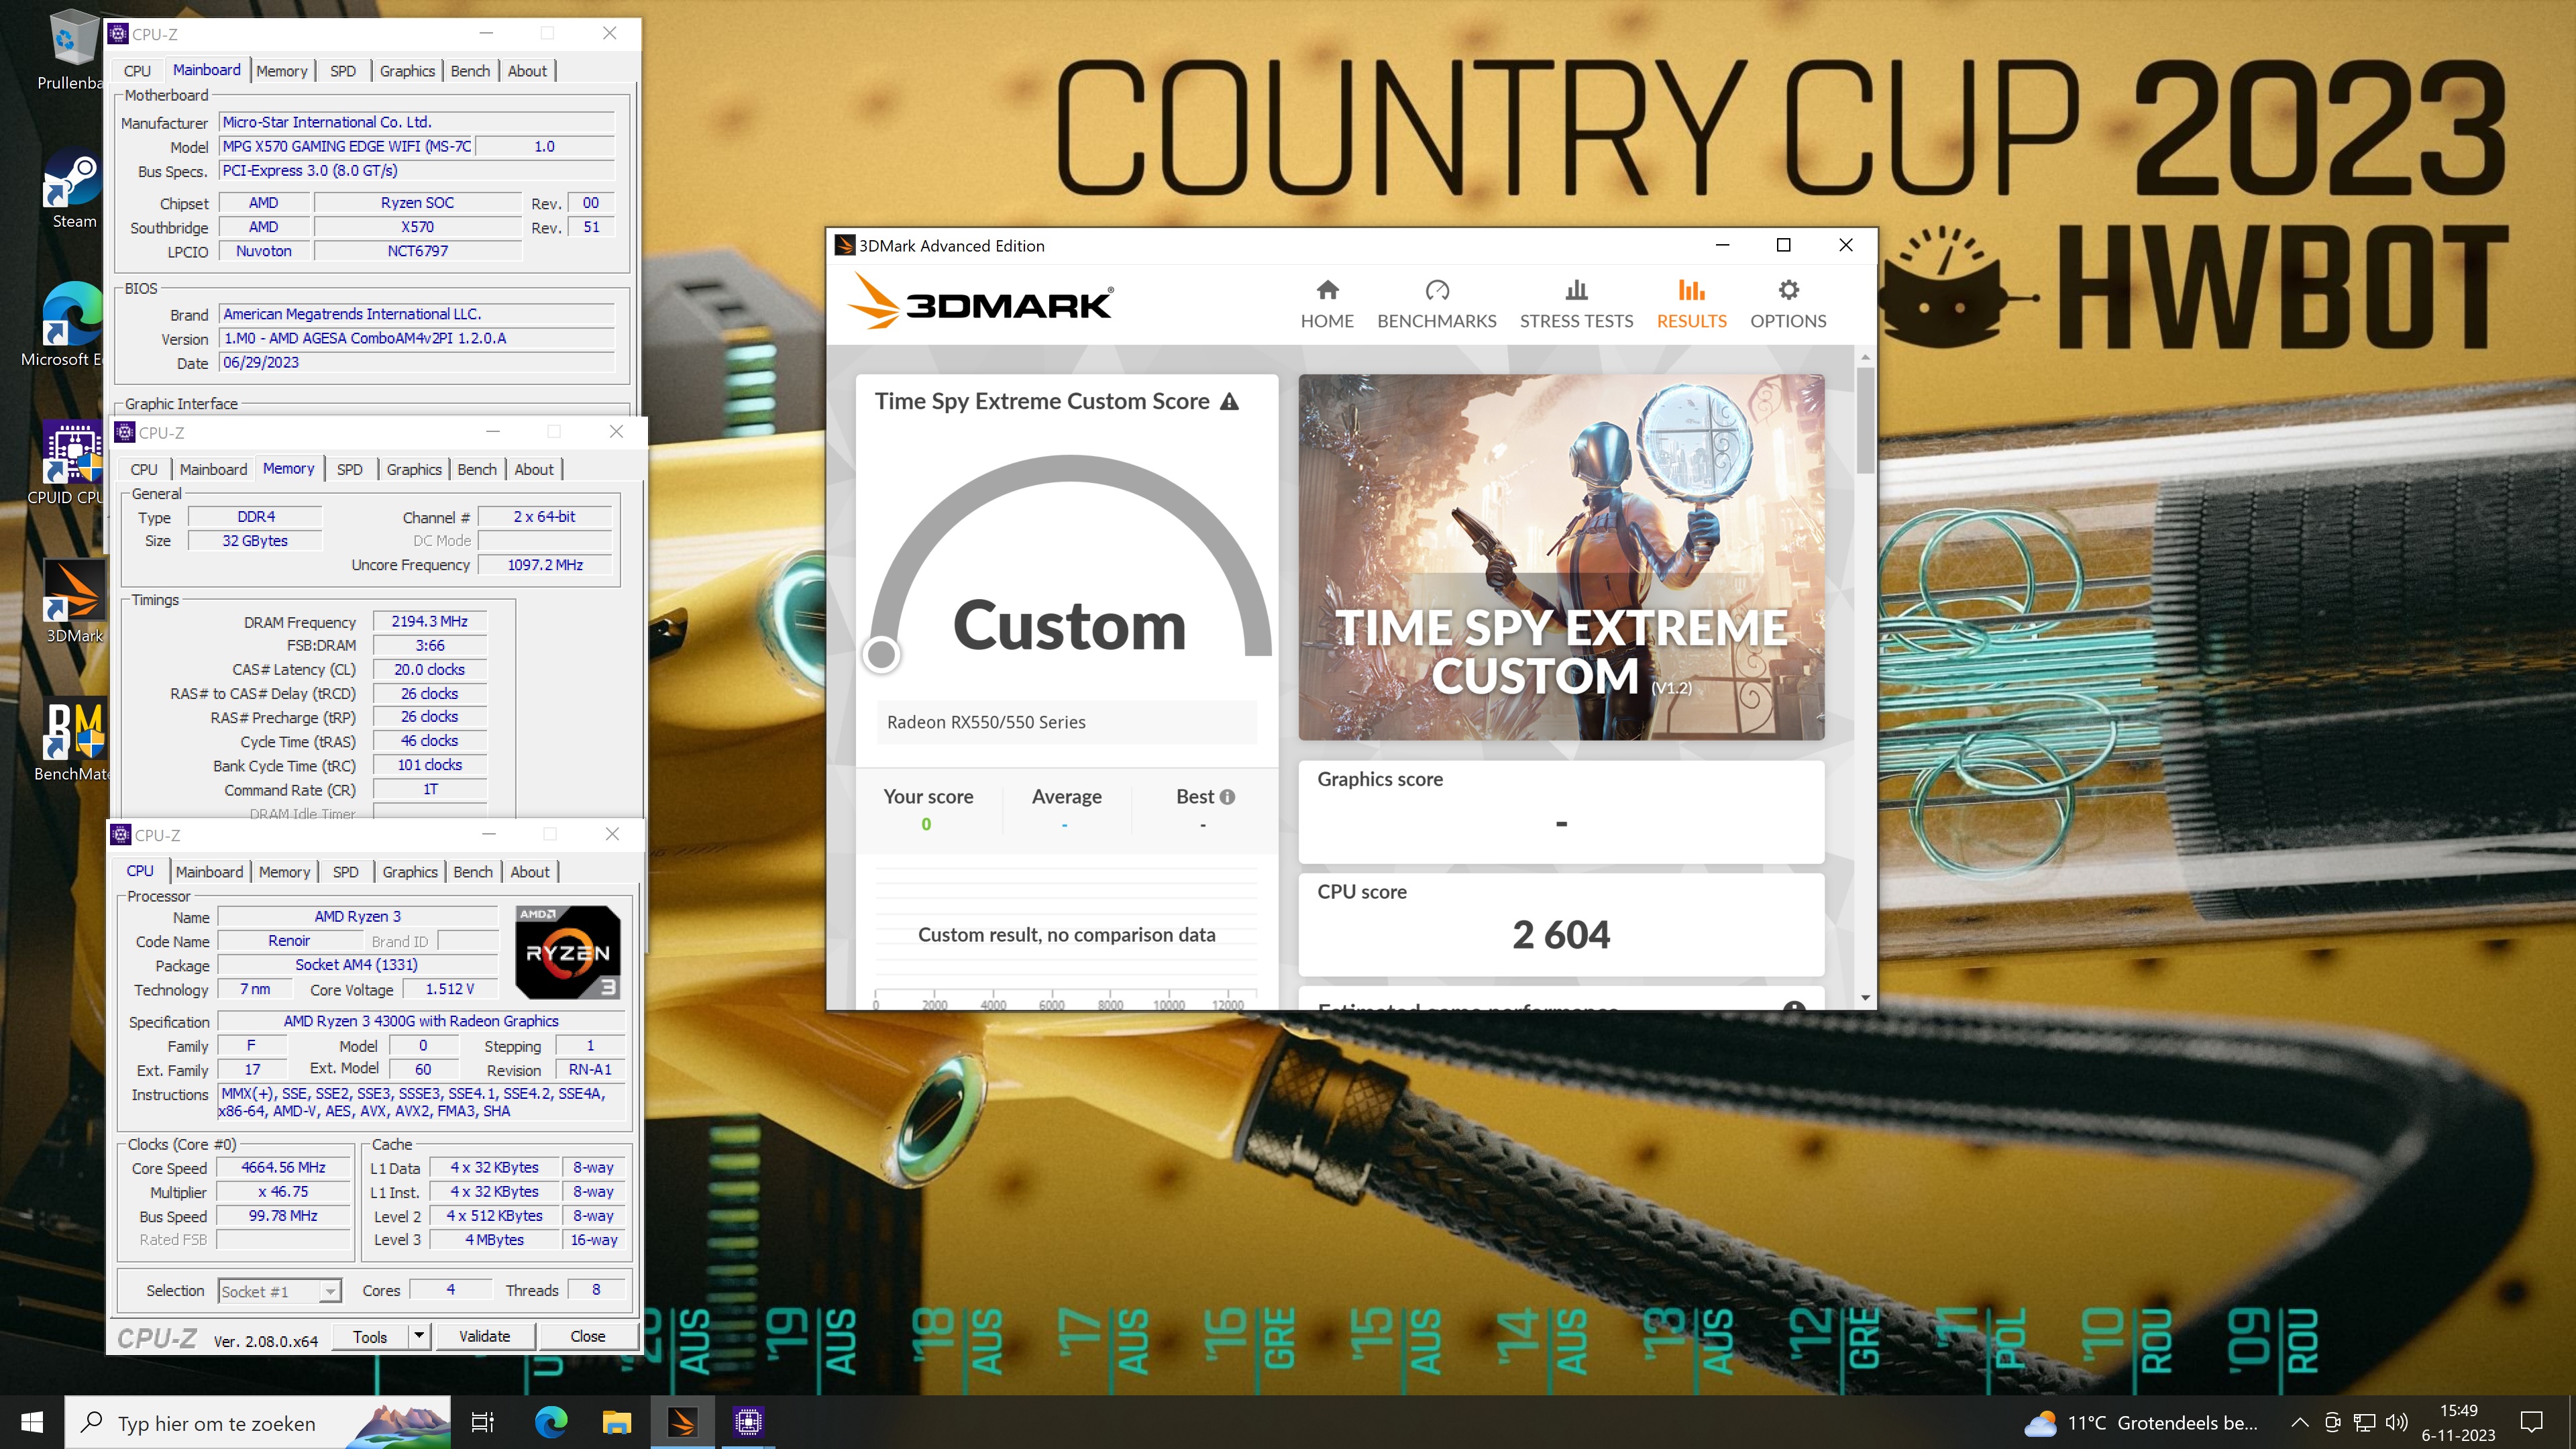Click the 3DMark logo in the header
The image size is (2576, 1449).
[x=980, y=302]
